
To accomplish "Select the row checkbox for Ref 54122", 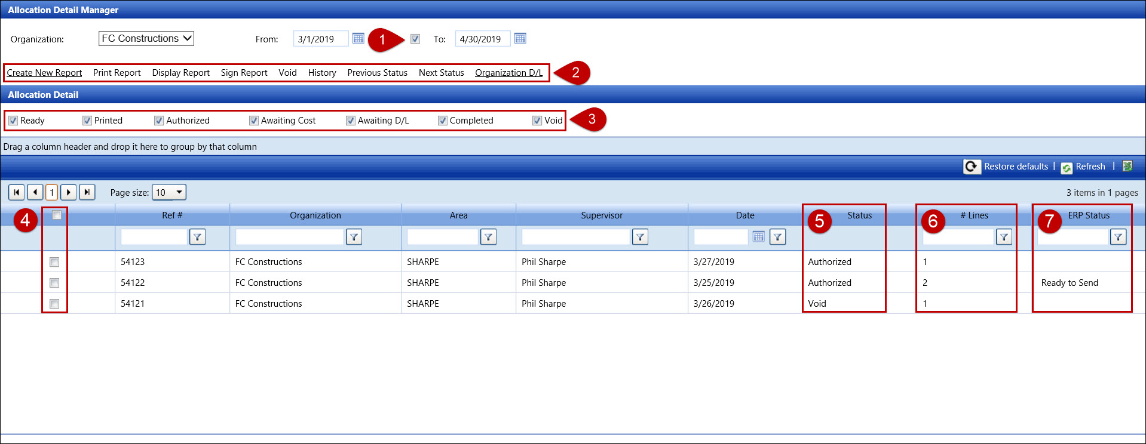I will [x=54, y=283].
